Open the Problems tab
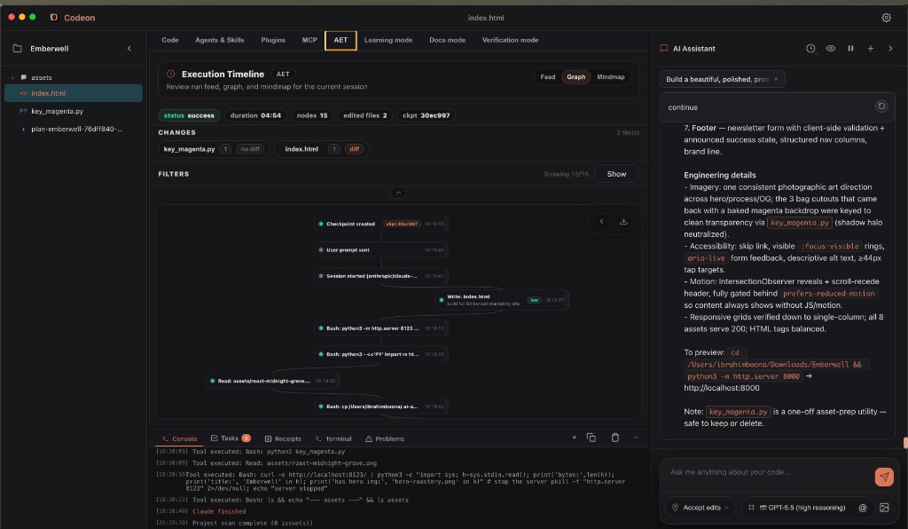908x529 pixels. click(385, 438)
